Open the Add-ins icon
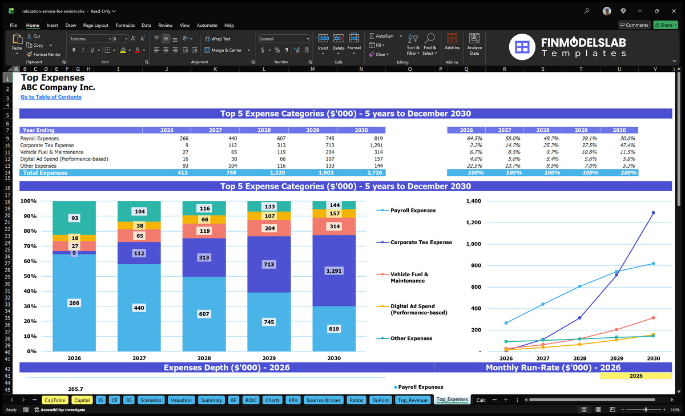 point(452,39)
